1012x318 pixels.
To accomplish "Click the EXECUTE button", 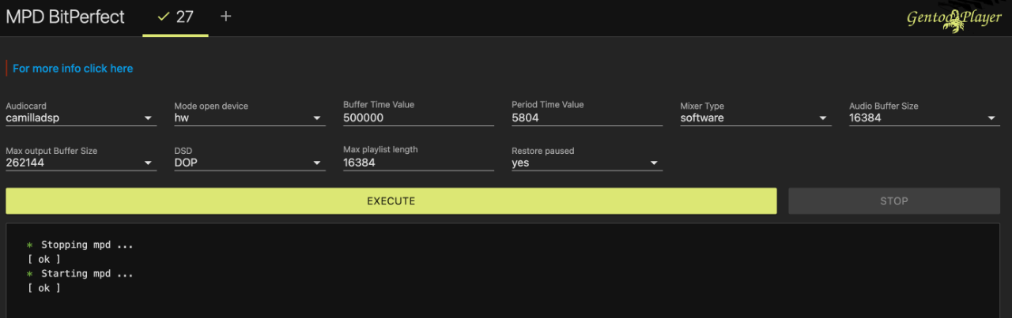I will coord(391,200).
